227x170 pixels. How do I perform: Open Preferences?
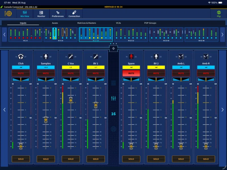click(x=58, y=14)
